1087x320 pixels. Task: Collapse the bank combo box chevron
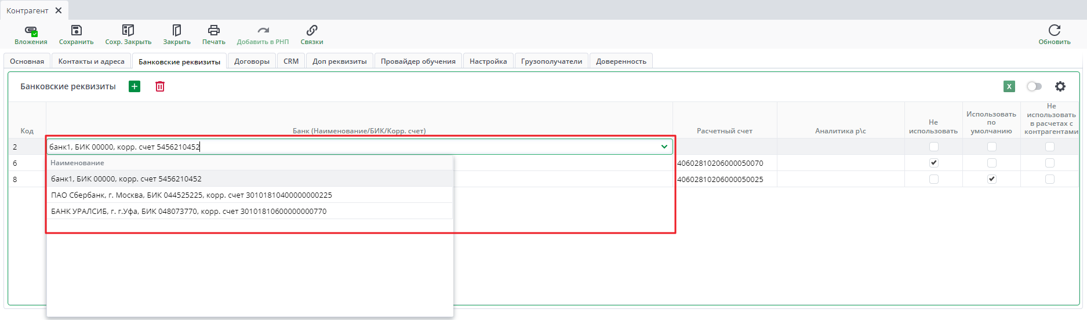664,147
